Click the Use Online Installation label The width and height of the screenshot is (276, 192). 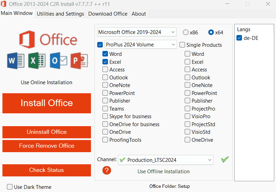point(47,82)
